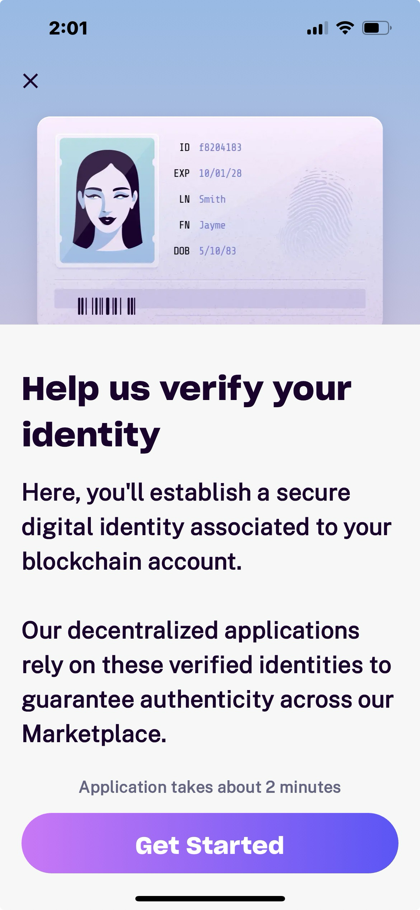Tap the X close icon
420x910 pixels.
tap(31, 81)
